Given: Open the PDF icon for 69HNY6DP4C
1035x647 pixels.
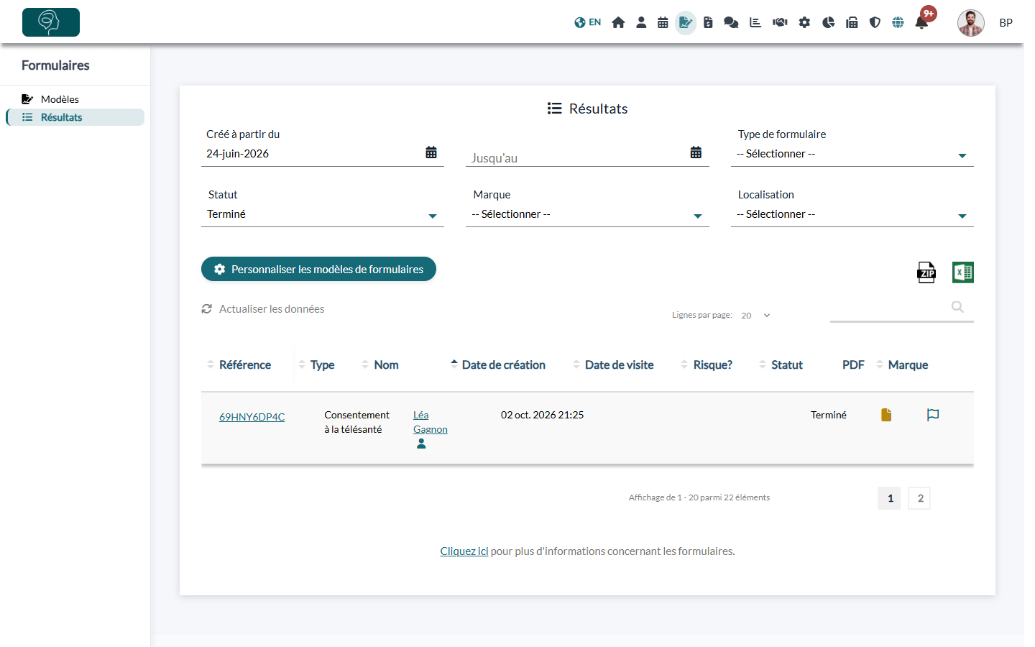Looking at the screenshot, I should pos(886,415).
